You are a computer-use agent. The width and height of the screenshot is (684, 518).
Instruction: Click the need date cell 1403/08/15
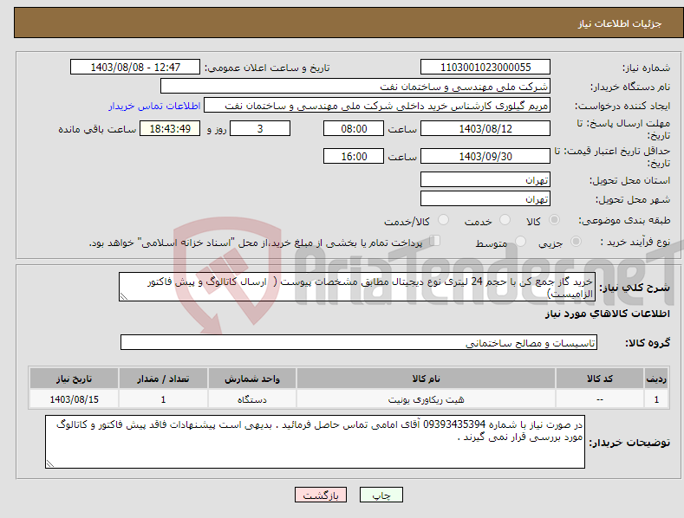coord(75,399)
